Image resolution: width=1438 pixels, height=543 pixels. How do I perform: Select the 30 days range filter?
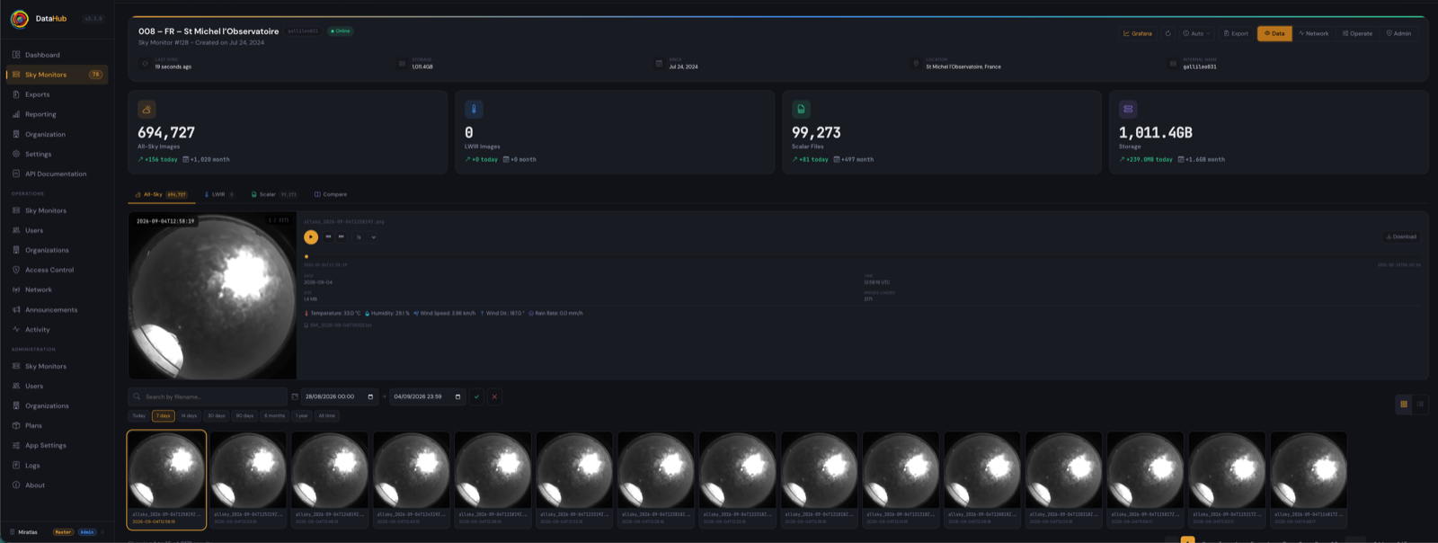217,415
